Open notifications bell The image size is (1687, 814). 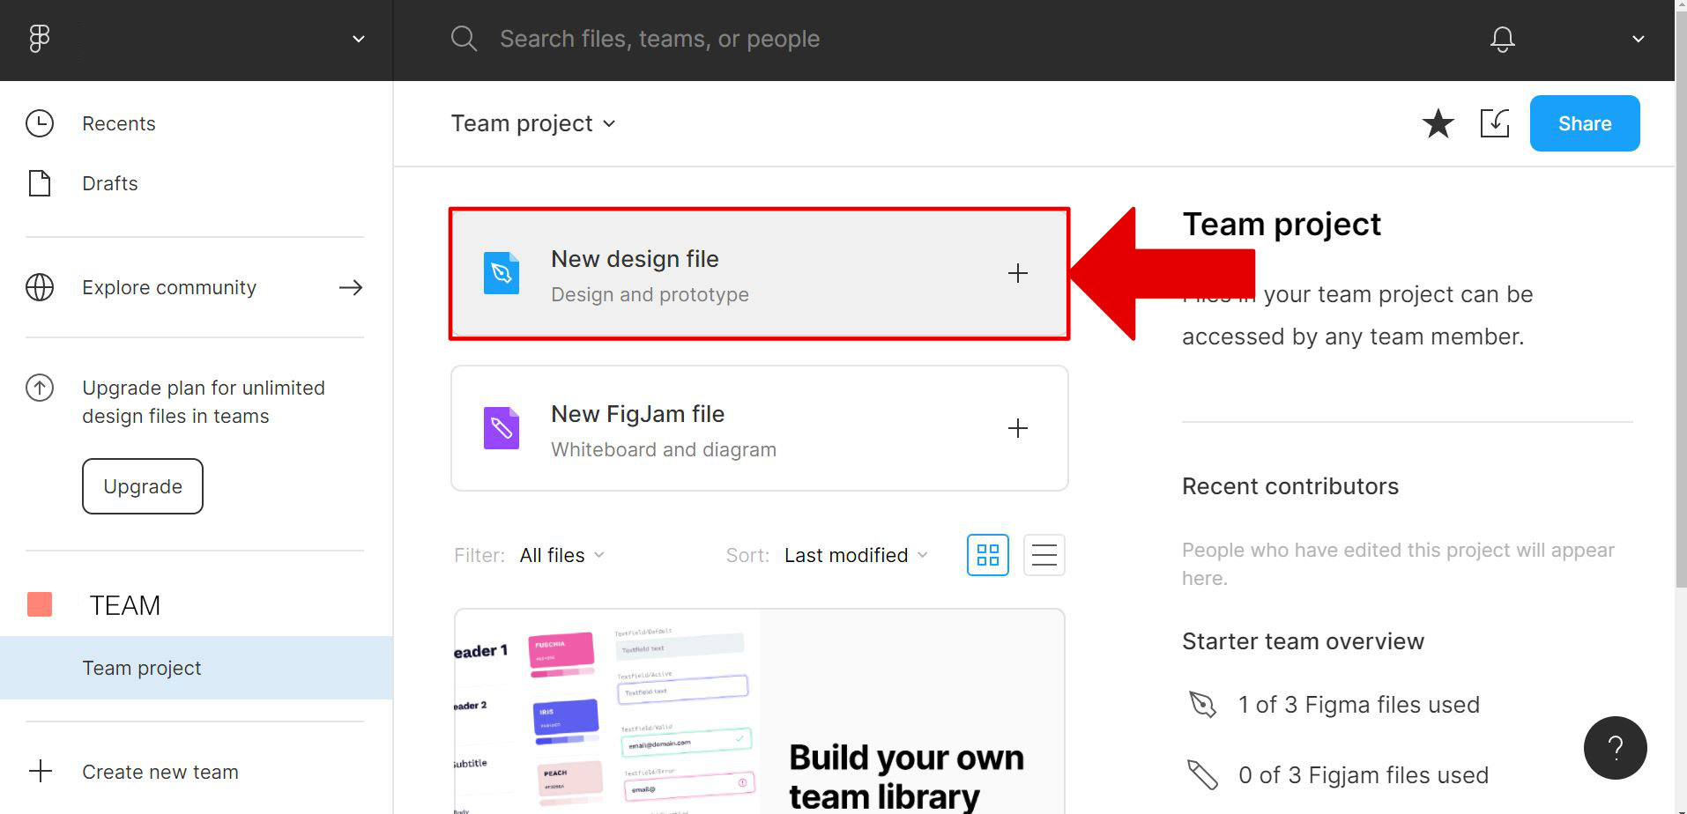[x=1503, y=39]
